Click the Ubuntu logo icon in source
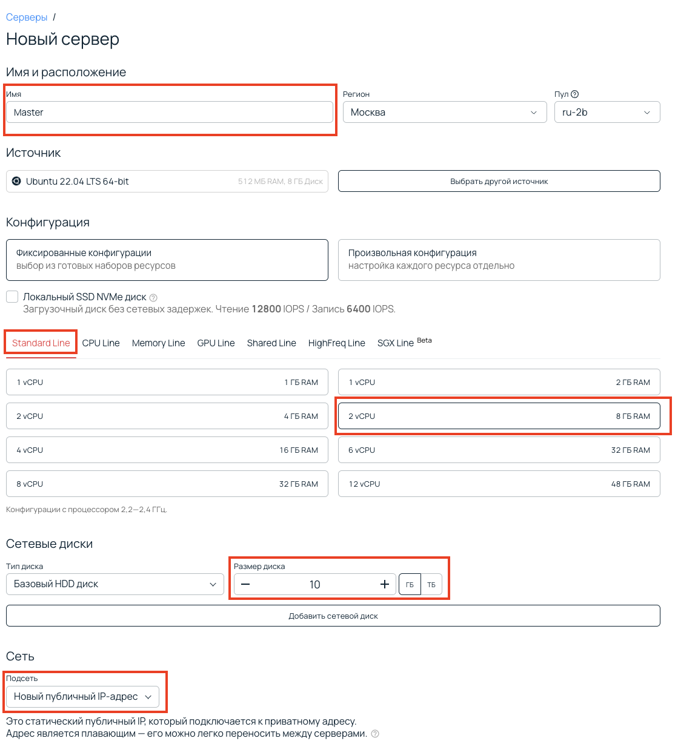This screenshot has height=747, width=698. (17, 182)
